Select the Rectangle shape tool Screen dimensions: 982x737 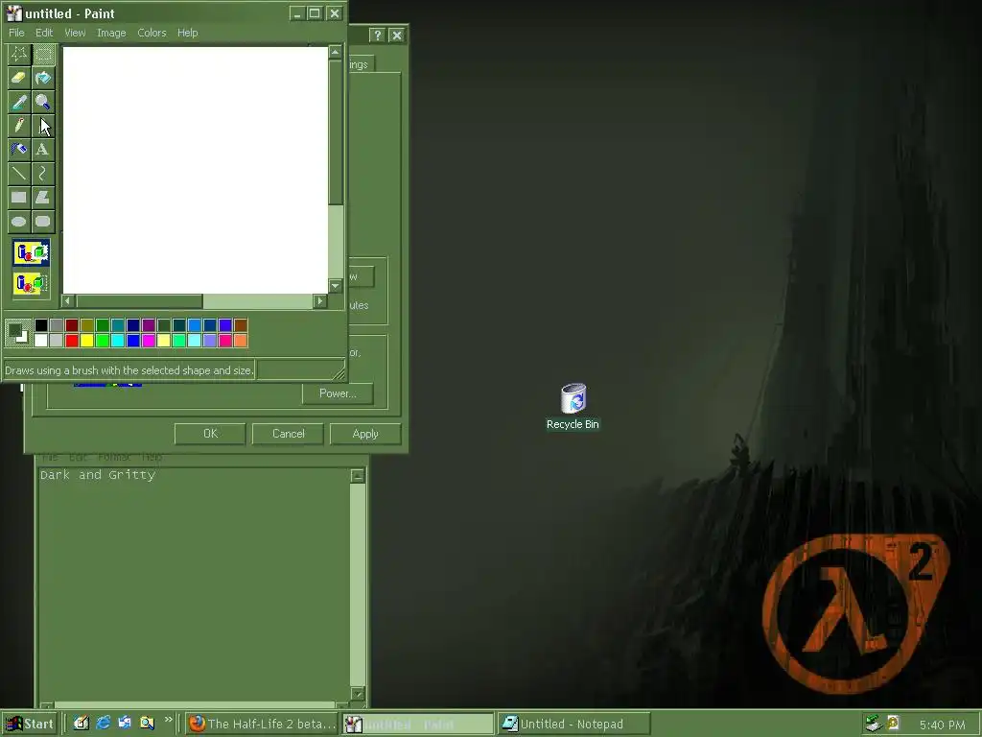pos(19,198)
